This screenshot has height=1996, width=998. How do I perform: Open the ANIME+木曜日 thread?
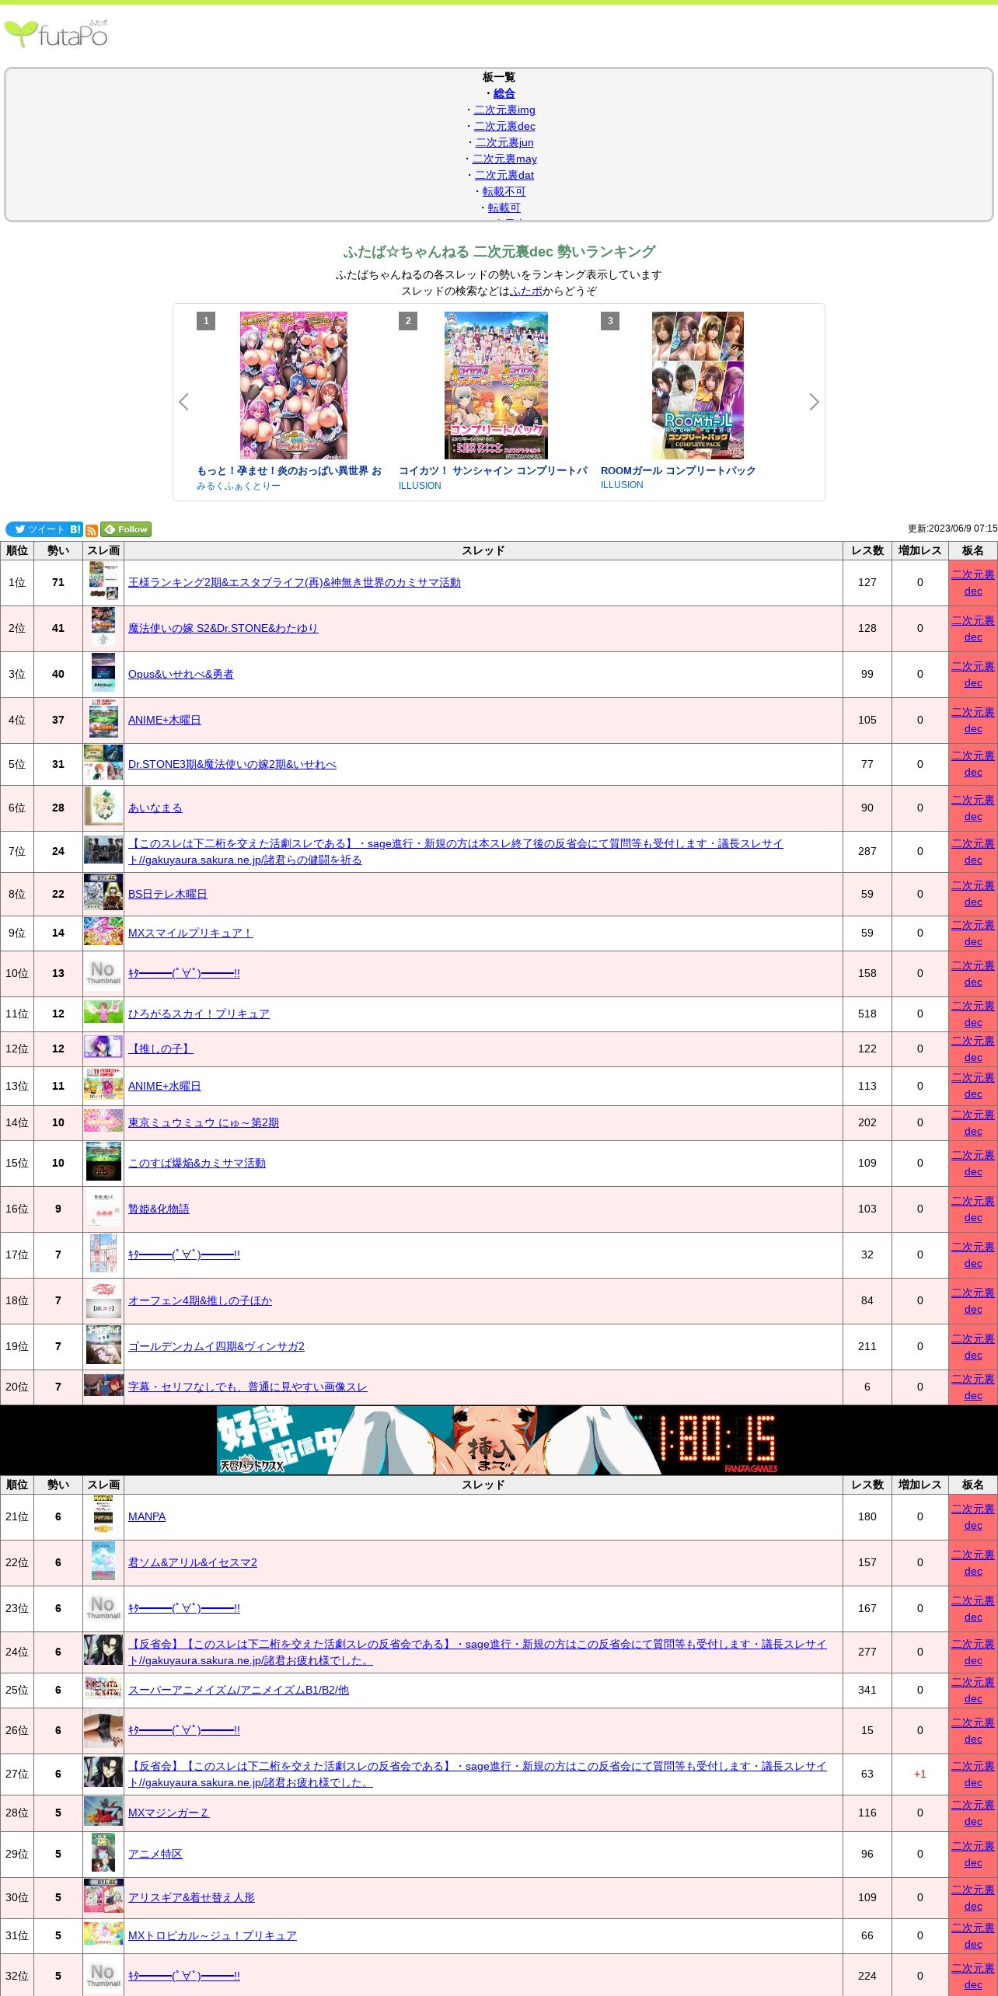164,720
